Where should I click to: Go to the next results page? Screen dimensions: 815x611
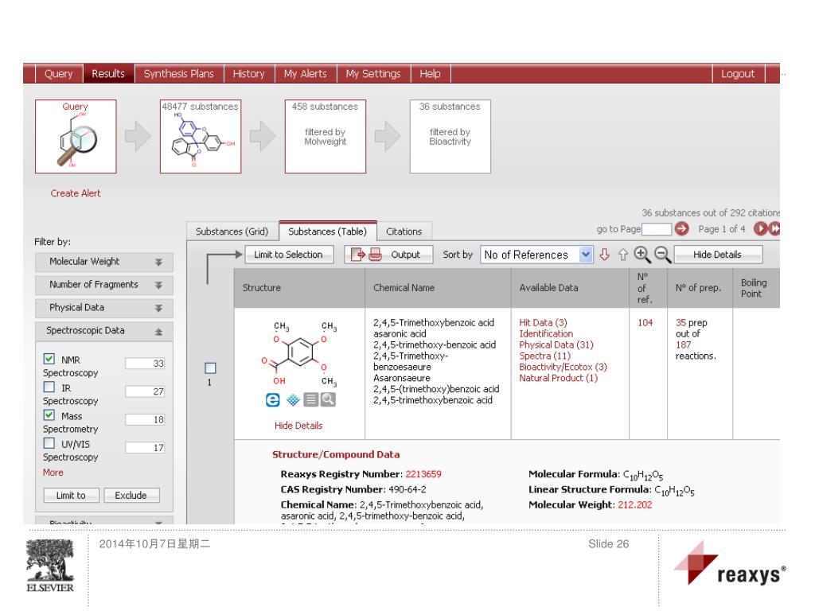click(760, 228)
